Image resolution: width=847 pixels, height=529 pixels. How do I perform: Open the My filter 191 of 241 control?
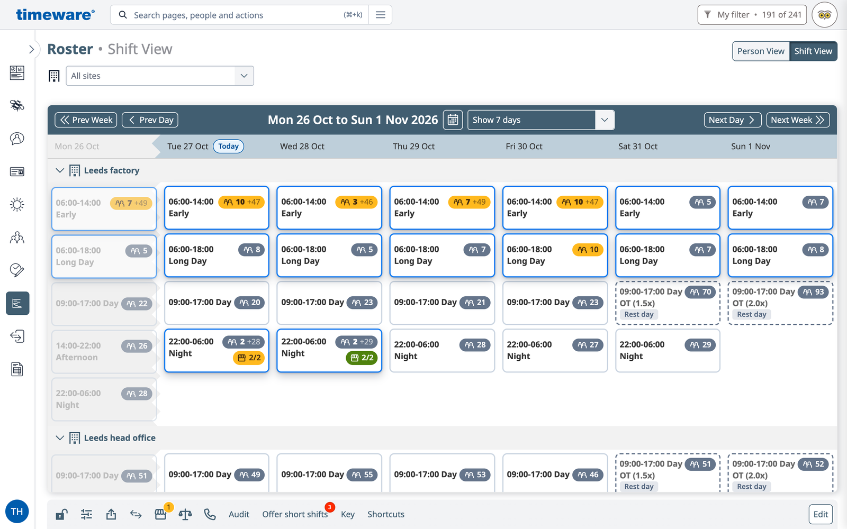tap(752, 15)
